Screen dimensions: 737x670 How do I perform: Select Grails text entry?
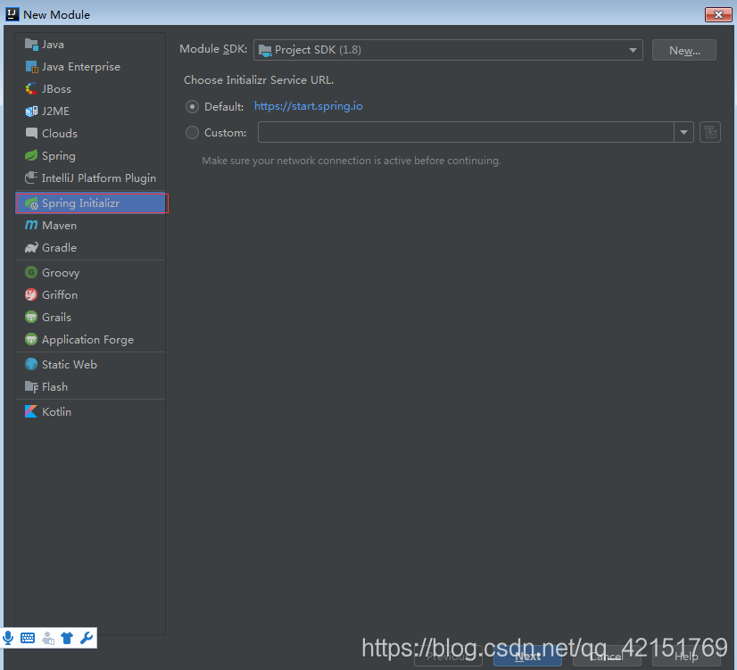coord(56,317)
